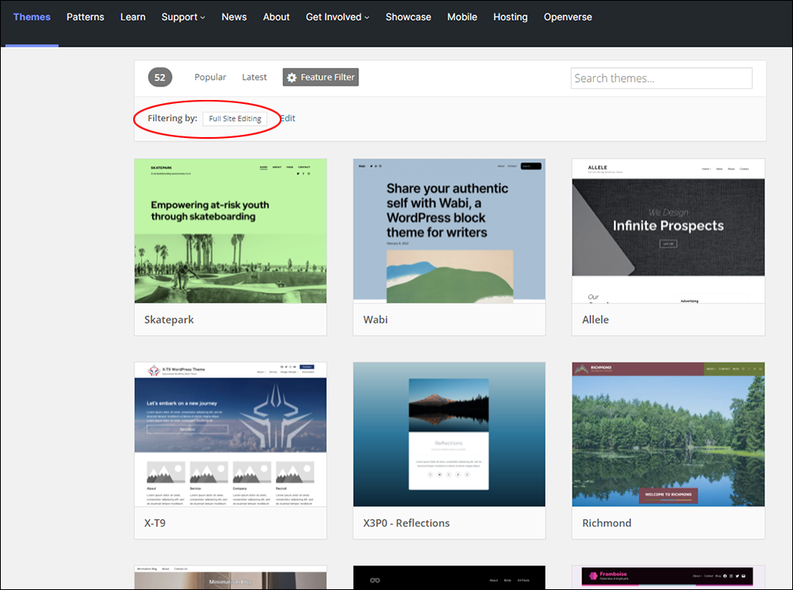The height and width of the screenshot is (590, 793).
Task: Switch to the Popular themes tab
Action: pos(210,78)
